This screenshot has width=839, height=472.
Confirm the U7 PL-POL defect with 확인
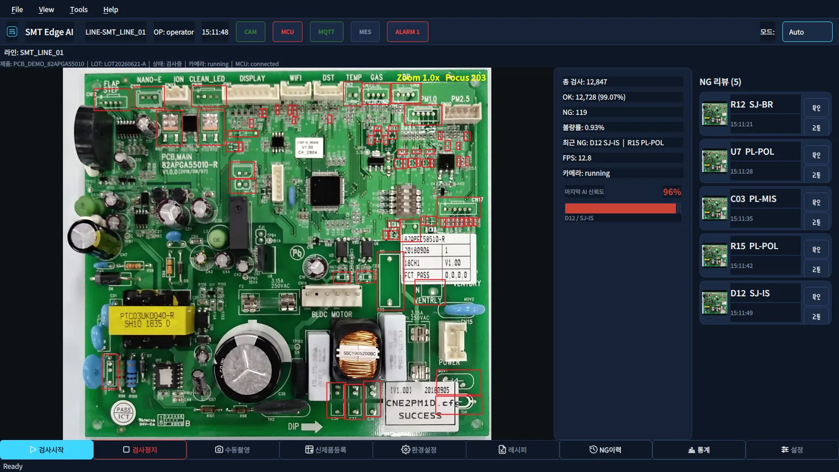[x=816, y=155]
